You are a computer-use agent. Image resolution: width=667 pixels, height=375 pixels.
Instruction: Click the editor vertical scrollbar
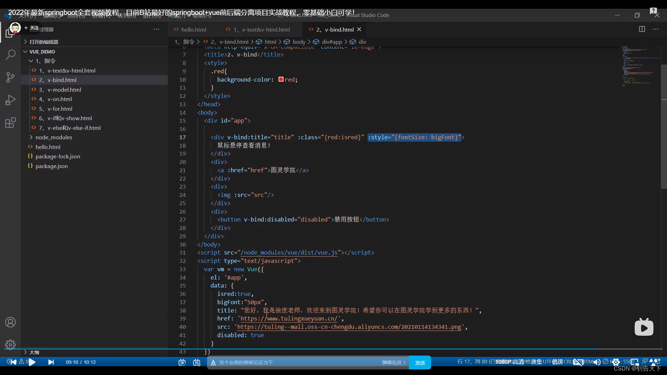[664, 127]
